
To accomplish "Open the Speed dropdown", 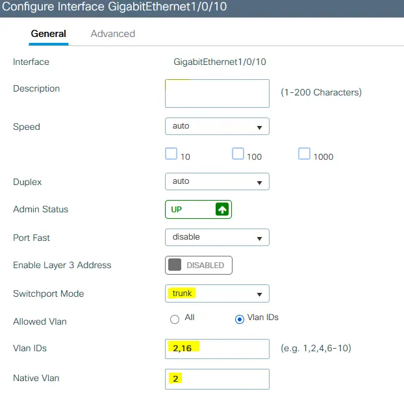I will coord(217,126).
